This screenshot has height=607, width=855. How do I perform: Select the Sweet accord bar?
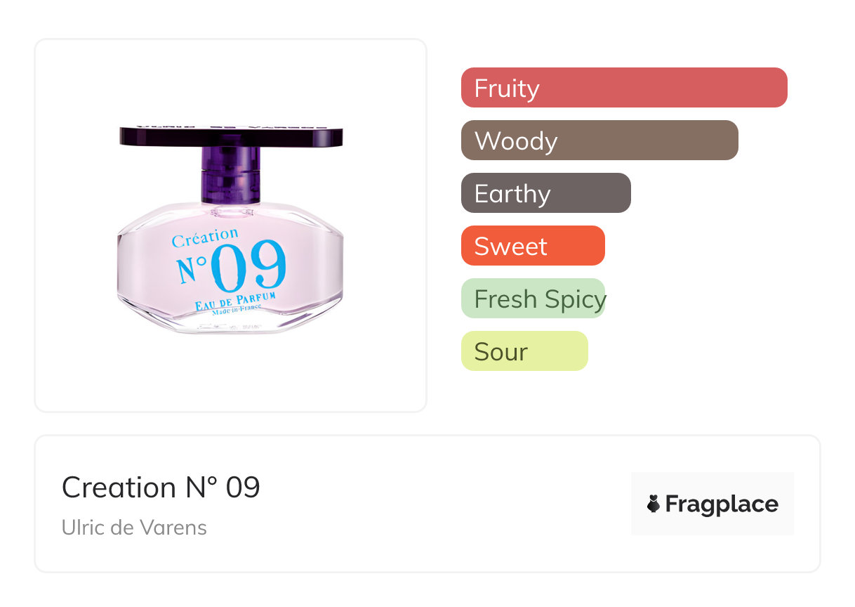[x=533, y=246]
